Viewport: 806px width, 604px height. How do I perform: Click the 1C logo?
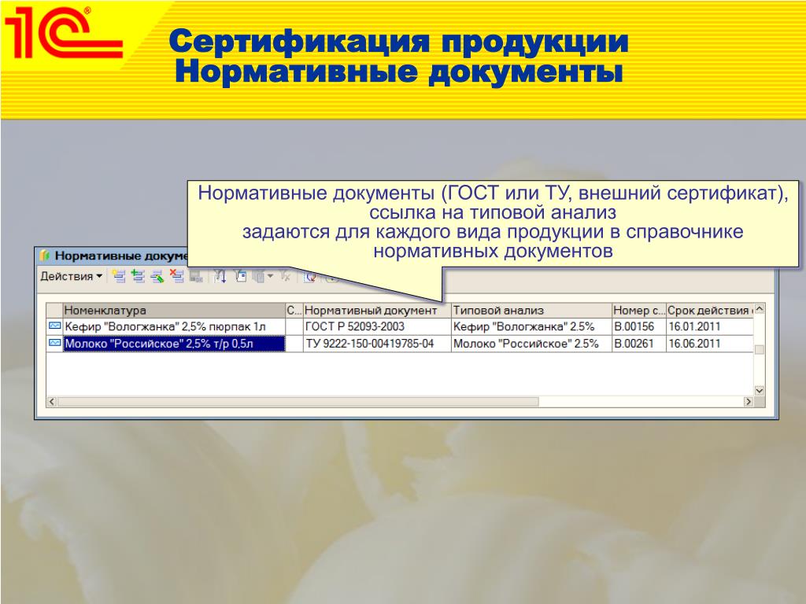65,33
